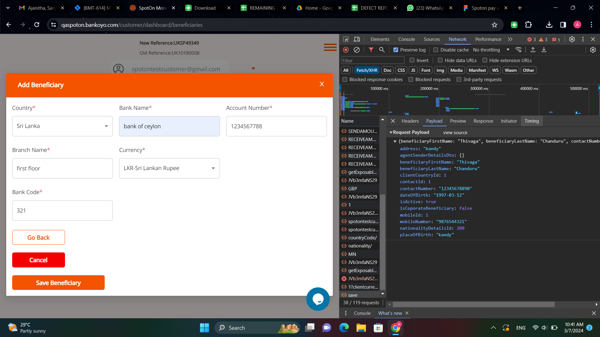Open Chrome extensions puzzle icon
Viewport: 600px width, 337px height.
[528, 25]
